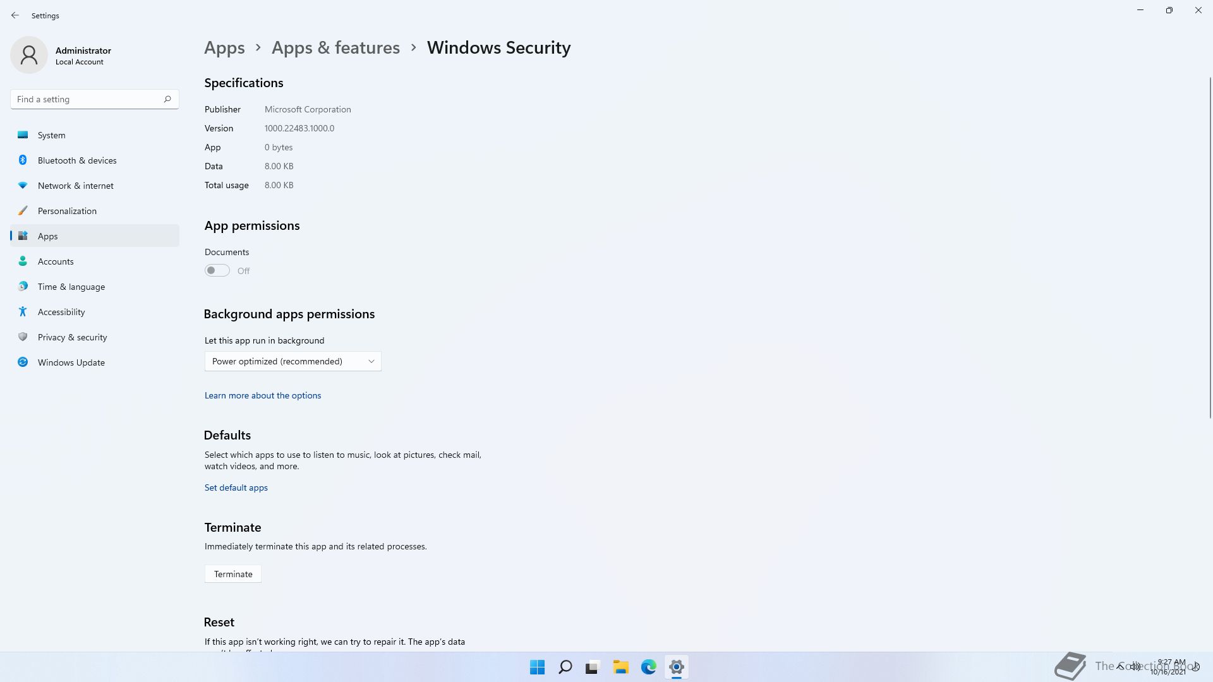Select Accessibility in sidebar
Screen dimensions: 1213x682
pos(95,311)
